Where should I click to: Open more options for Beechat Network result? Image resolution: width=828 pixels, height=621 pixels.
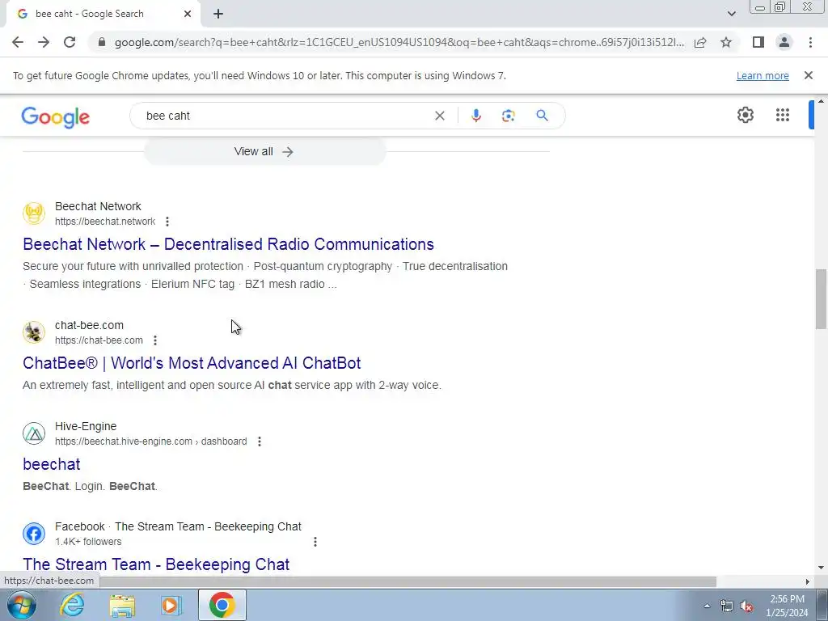(x=167, y=222)
